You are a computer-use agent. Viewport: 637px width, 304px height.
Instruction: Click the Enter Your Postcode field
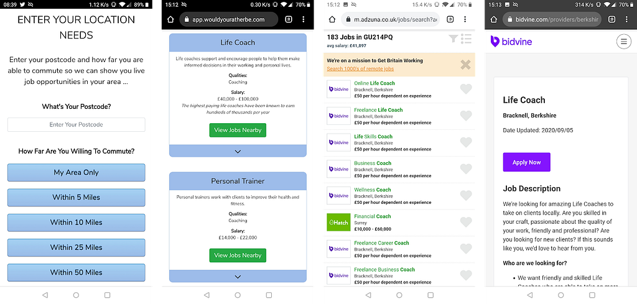click(x=77, y=124)
